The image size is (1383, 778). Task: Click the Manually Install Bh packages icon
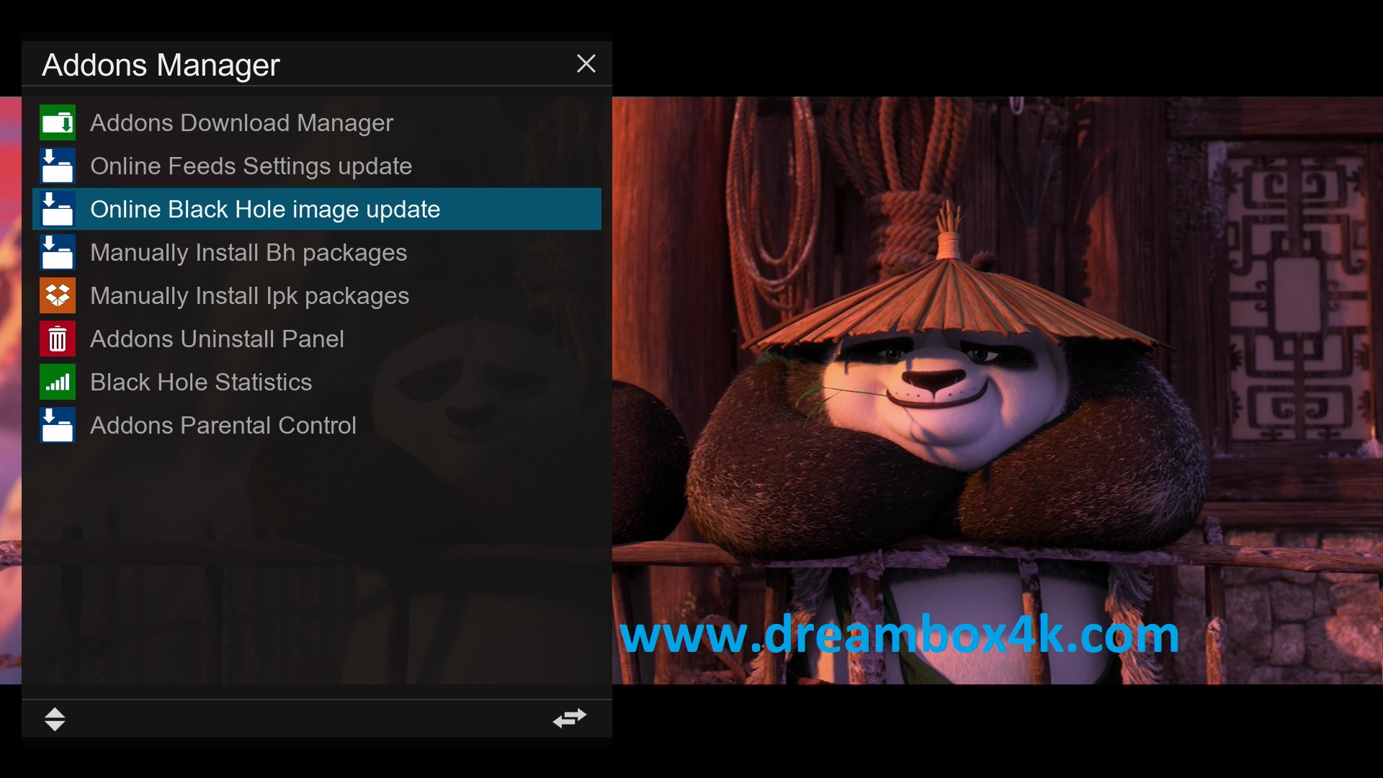click(58, 252)
